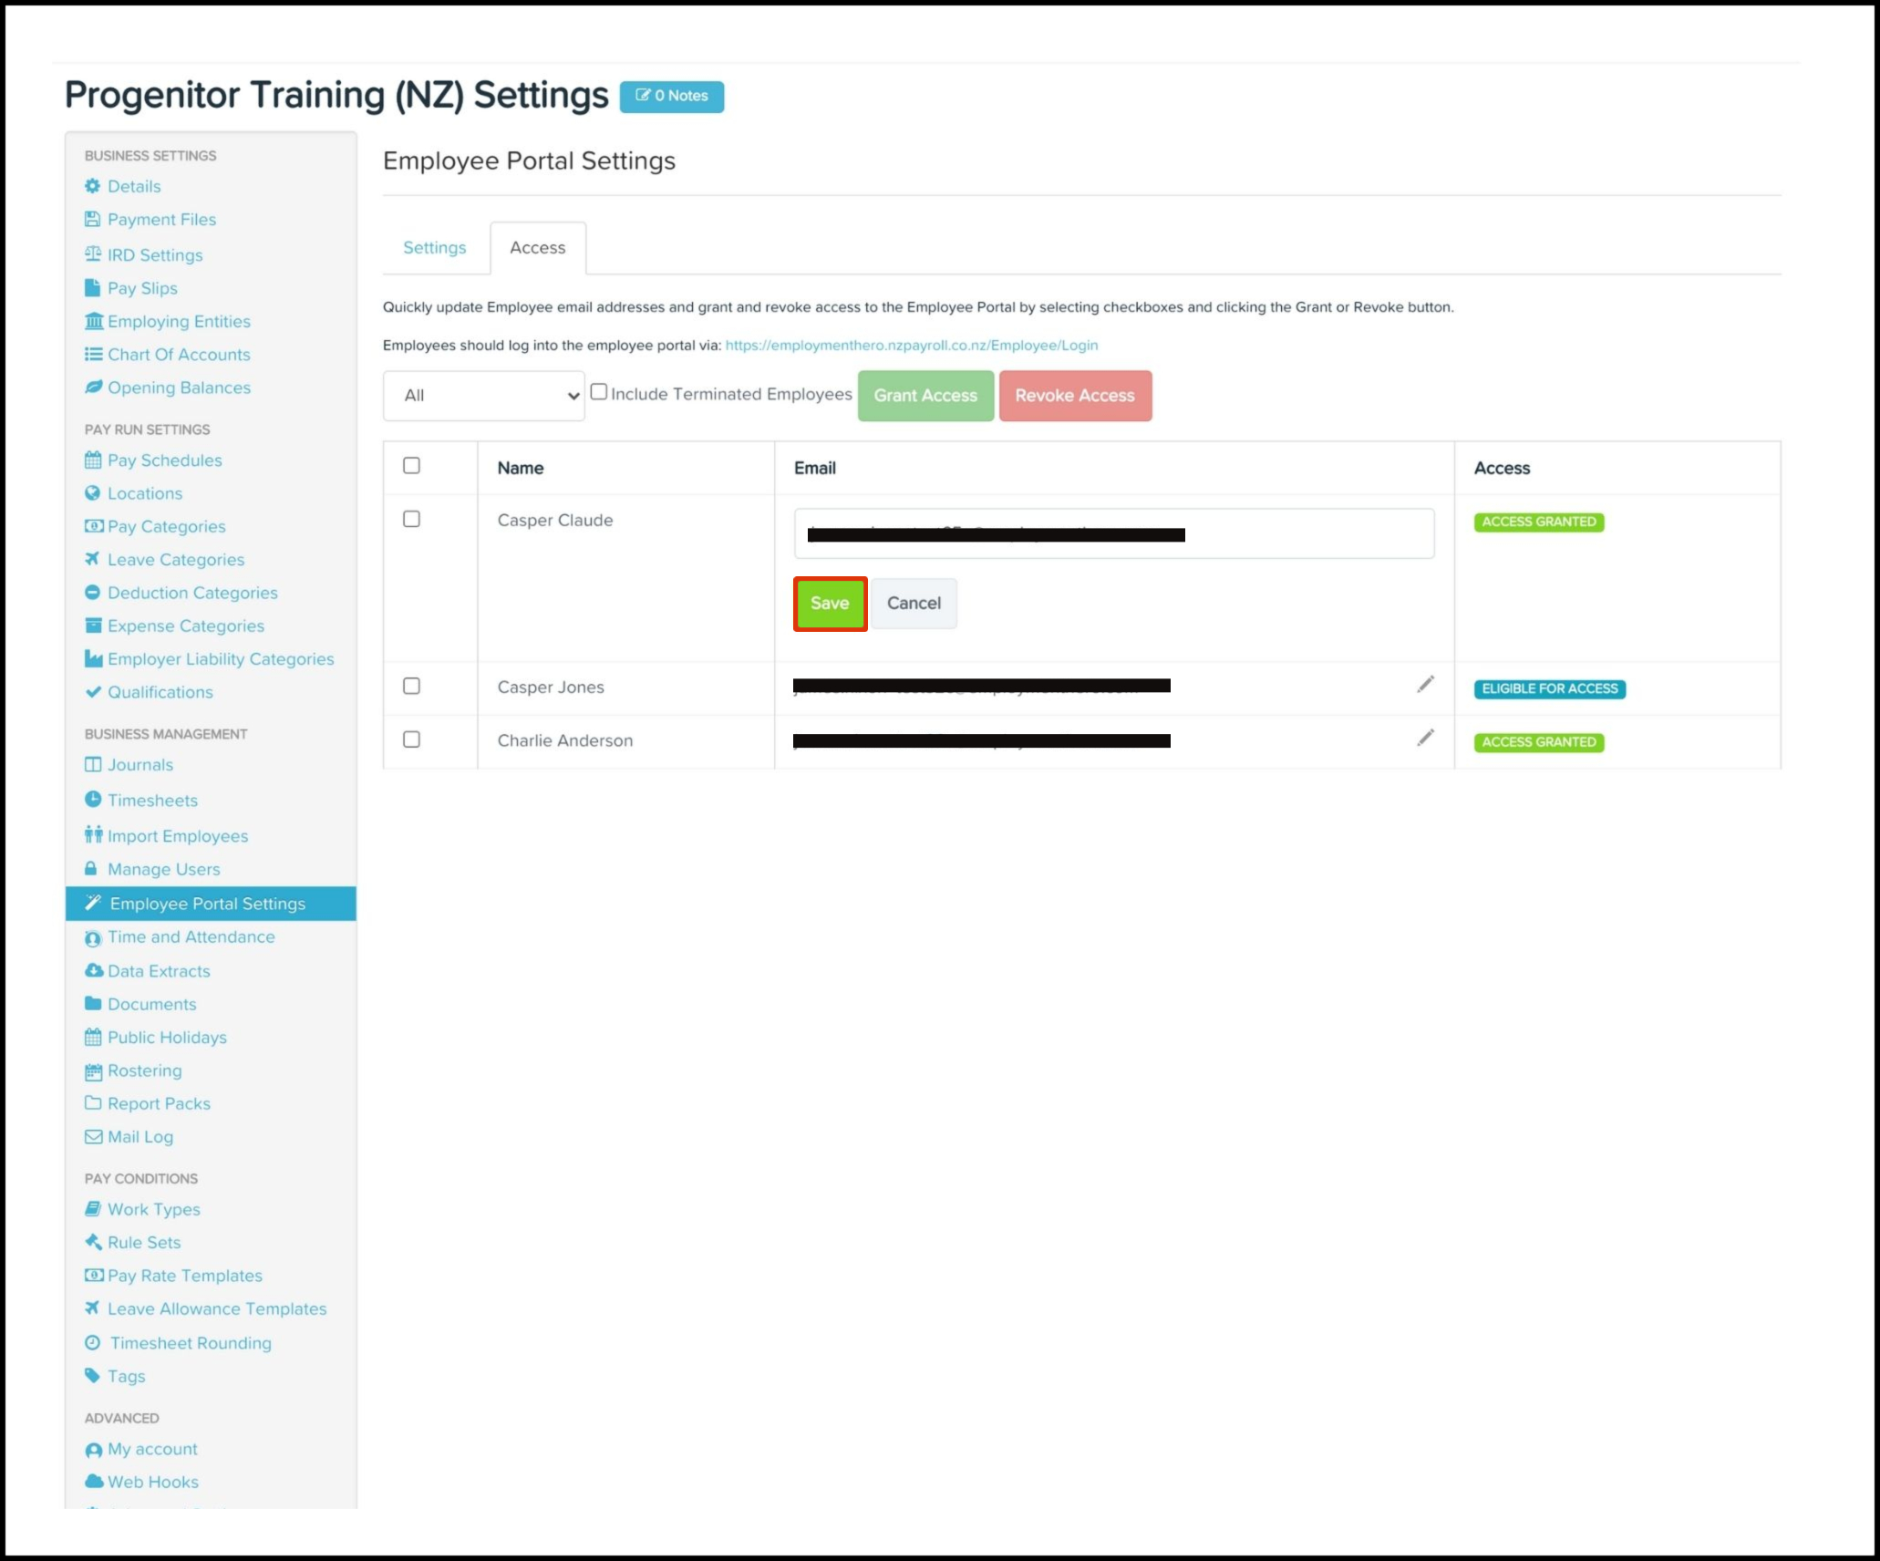Open Employee Portal Settings in the sidebar
The height and width of the screenshot is (1561, 1880).
pyautogui.click(x=208, y=904)
